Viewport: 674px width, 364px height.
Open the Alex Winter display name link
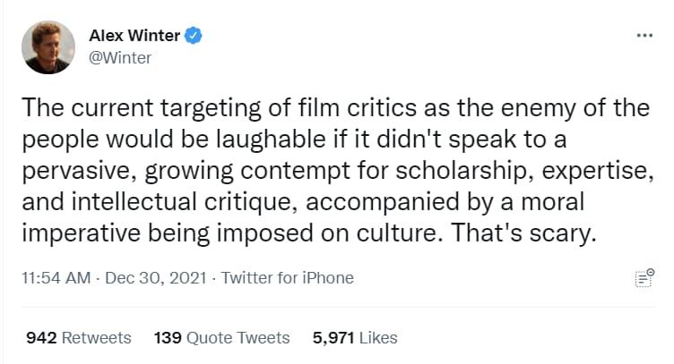(x=134, y=36)
